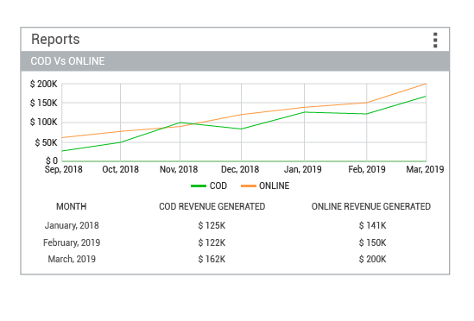Click the MONTH column header
The height and width of the screenshot is (321, 474).
(x=72, y=206)
